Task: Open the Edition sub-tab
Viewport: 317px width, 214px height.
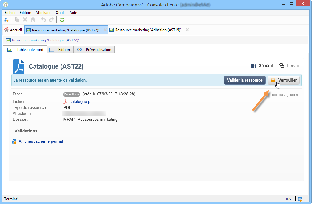Action: [x=60, y=50]
